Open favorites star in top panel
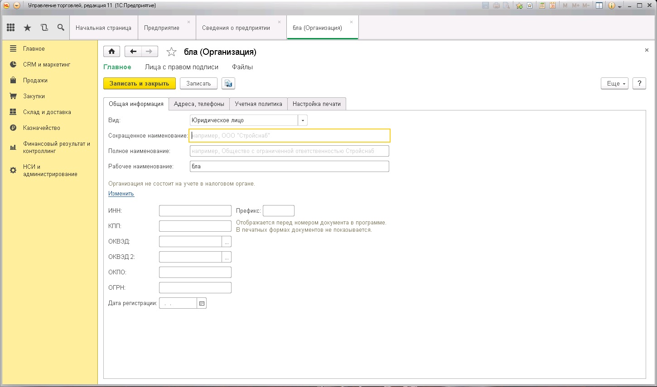The image size is (657, 387). tap(28, 28)
